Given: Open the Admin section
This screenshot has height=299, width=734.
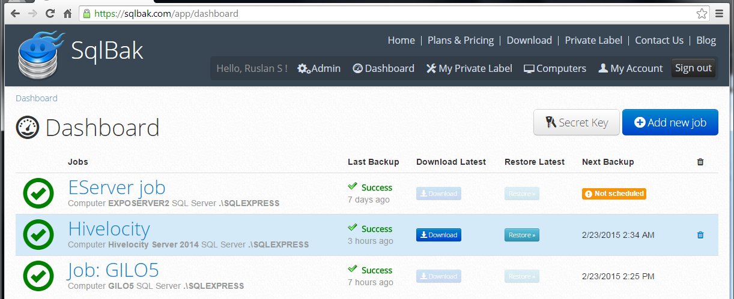Looking at the screenshot, I should coord(319,68).
